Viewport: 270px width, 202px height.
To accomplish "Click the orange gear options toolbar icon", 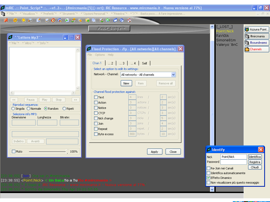I will click(x=15, y=20).
